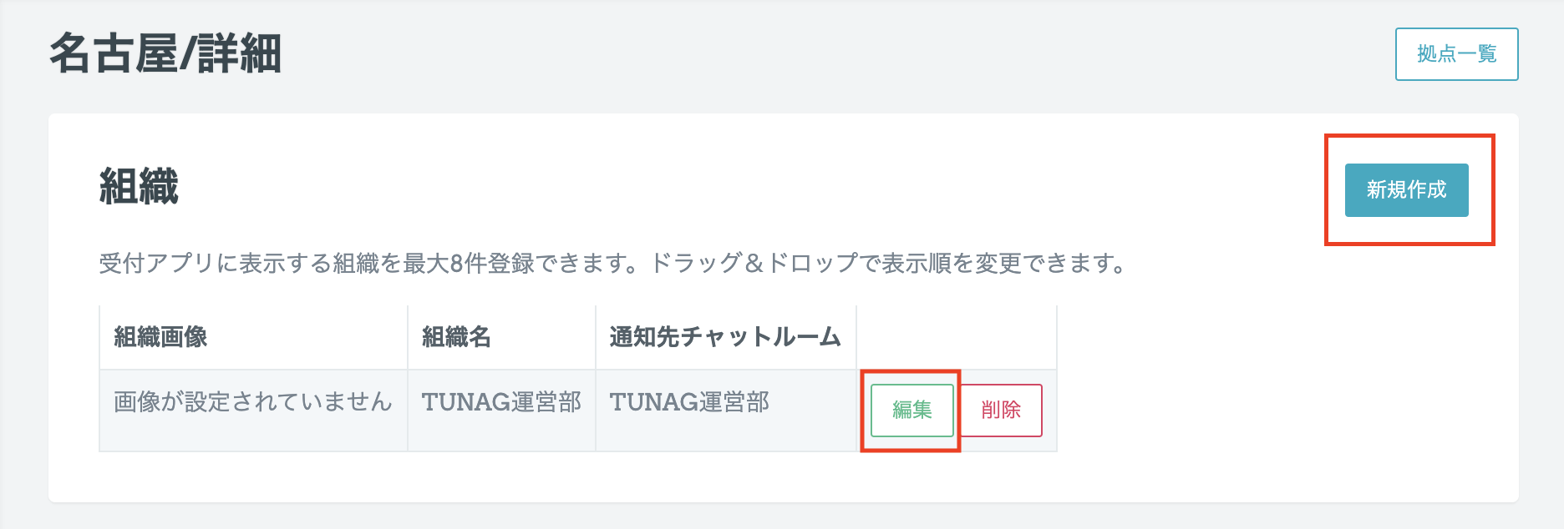
Task: Select the 組織名 column header
Action: point(456,337)
